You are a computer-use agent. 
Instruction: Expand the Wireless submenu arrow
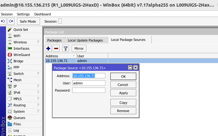(38, 42)
